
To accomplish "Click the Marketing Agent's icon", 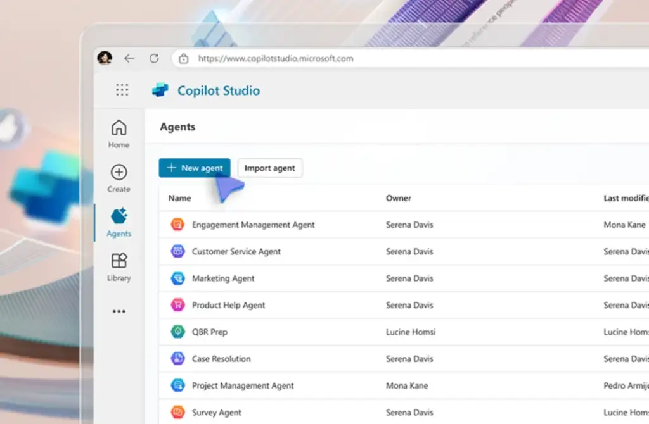I will pyautogui.click(x=178, y=278).
